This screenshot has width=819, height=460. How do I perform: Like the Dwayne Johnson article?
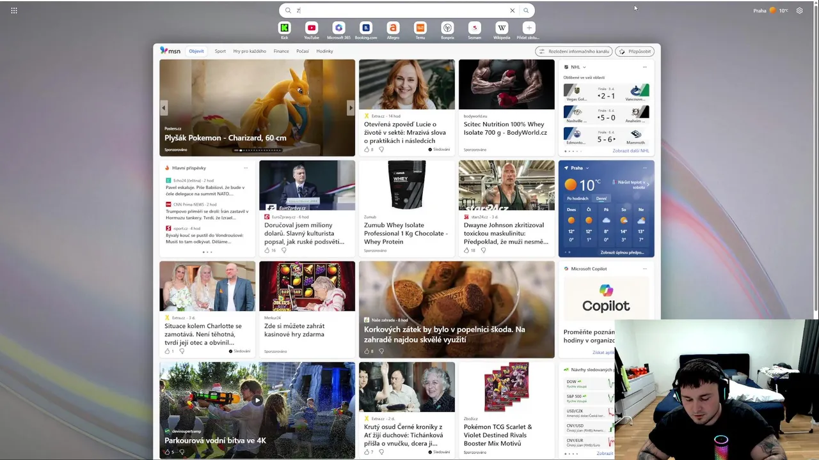[x=467, y=250]
